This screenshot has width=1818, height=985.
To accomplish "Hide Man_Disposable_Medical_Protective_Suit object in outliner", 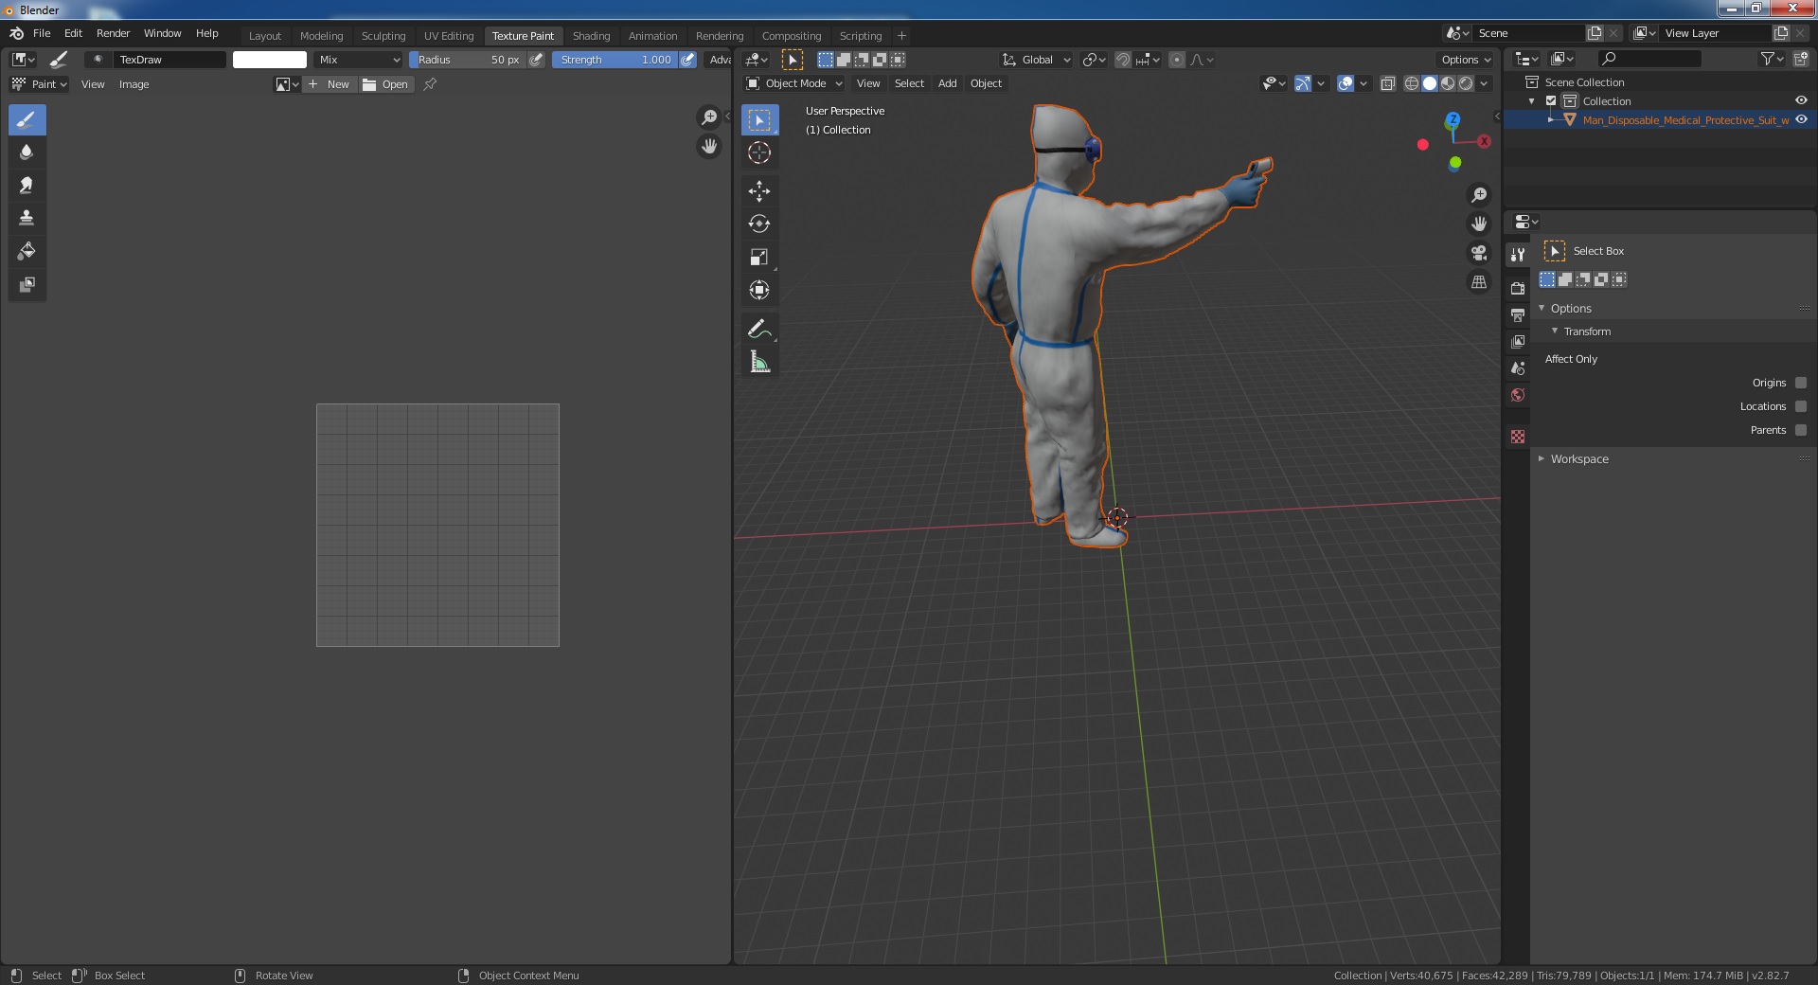I will click(x=1801, y=120).
